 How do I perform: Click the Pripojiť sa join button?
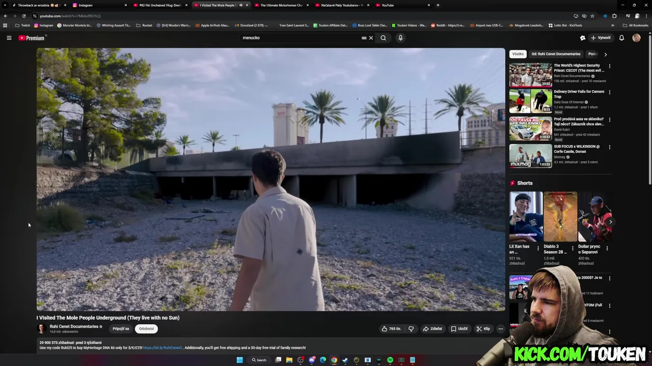pos(121,329)
